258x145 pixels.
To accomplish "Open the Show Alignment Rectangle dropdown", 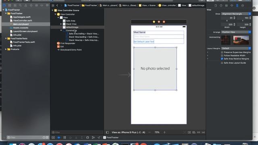I will (x=236, y=14).
